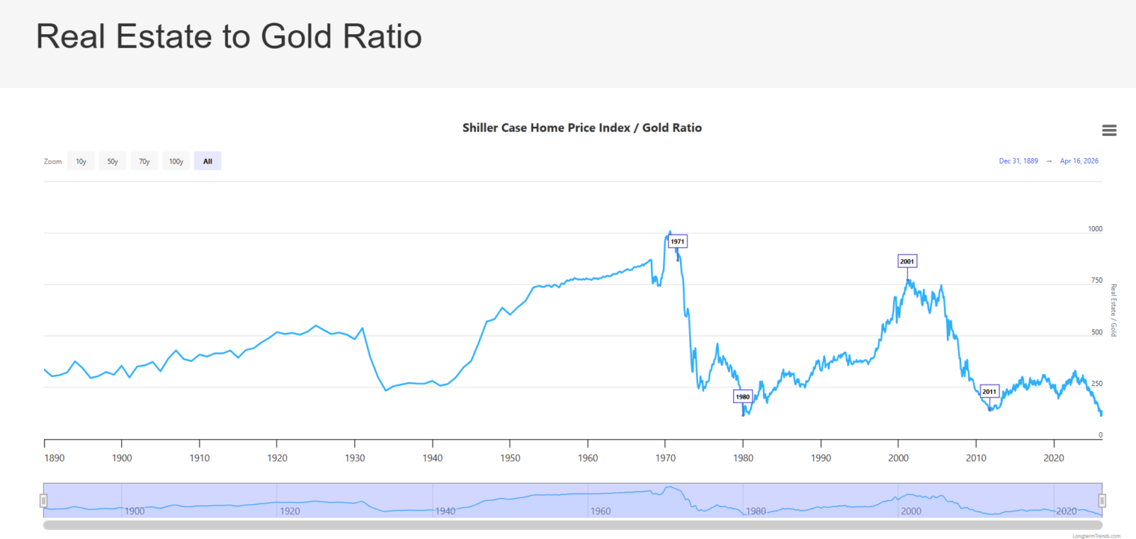Switch zoom to All
The width and height of the screenshot is (1136, 539).
208,161
